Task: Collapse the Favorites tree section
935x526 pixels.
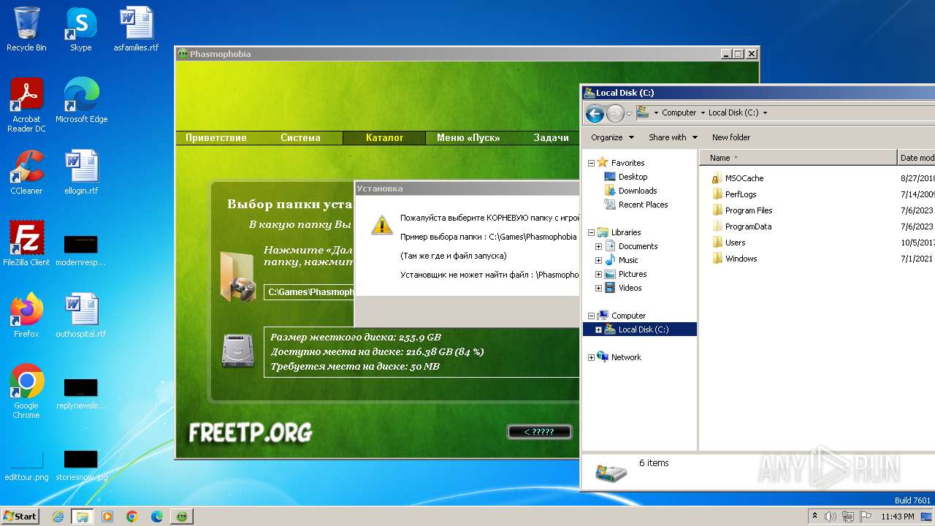Action: click(591, 163)
